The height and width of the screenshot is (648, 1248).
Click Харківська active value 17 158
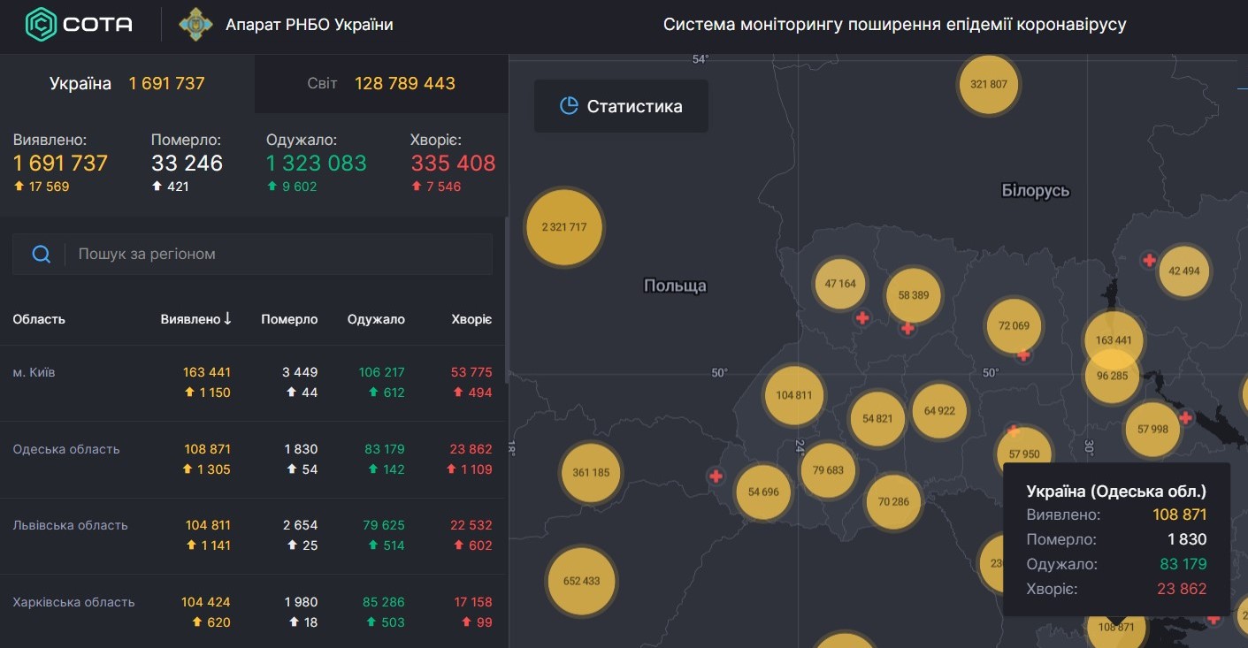click(x=473, y=602)
